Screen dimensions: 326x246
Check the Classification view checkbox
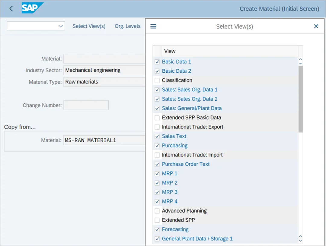(157, 80)
